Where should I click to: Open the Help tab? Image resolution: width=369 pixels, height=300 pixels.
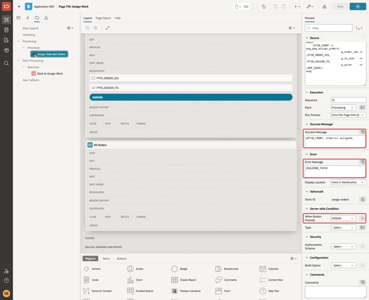(x=117, y=18)
